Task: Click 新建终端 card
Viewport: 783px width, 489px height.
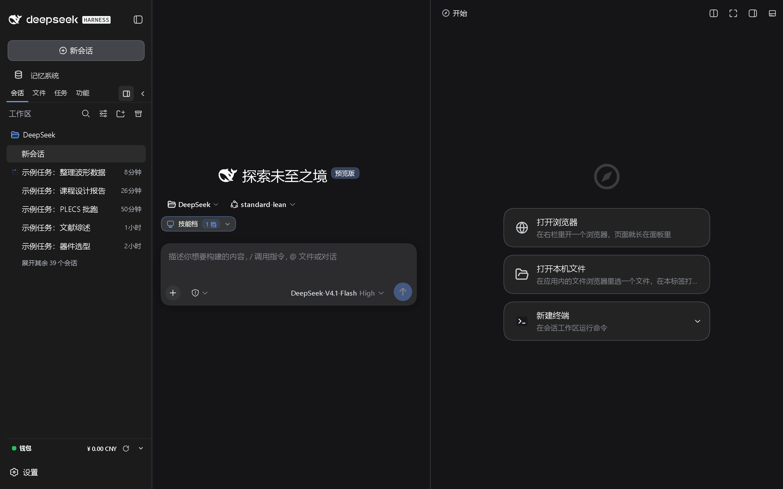Action: [607, 321]
